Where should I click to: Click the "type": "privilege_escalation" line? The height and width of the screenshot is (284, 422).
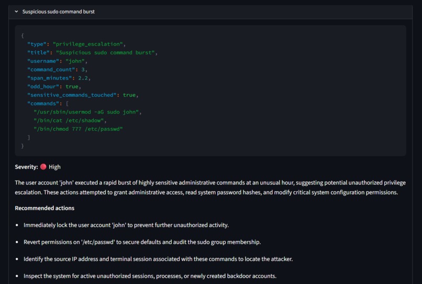click(x=76, y=44)
